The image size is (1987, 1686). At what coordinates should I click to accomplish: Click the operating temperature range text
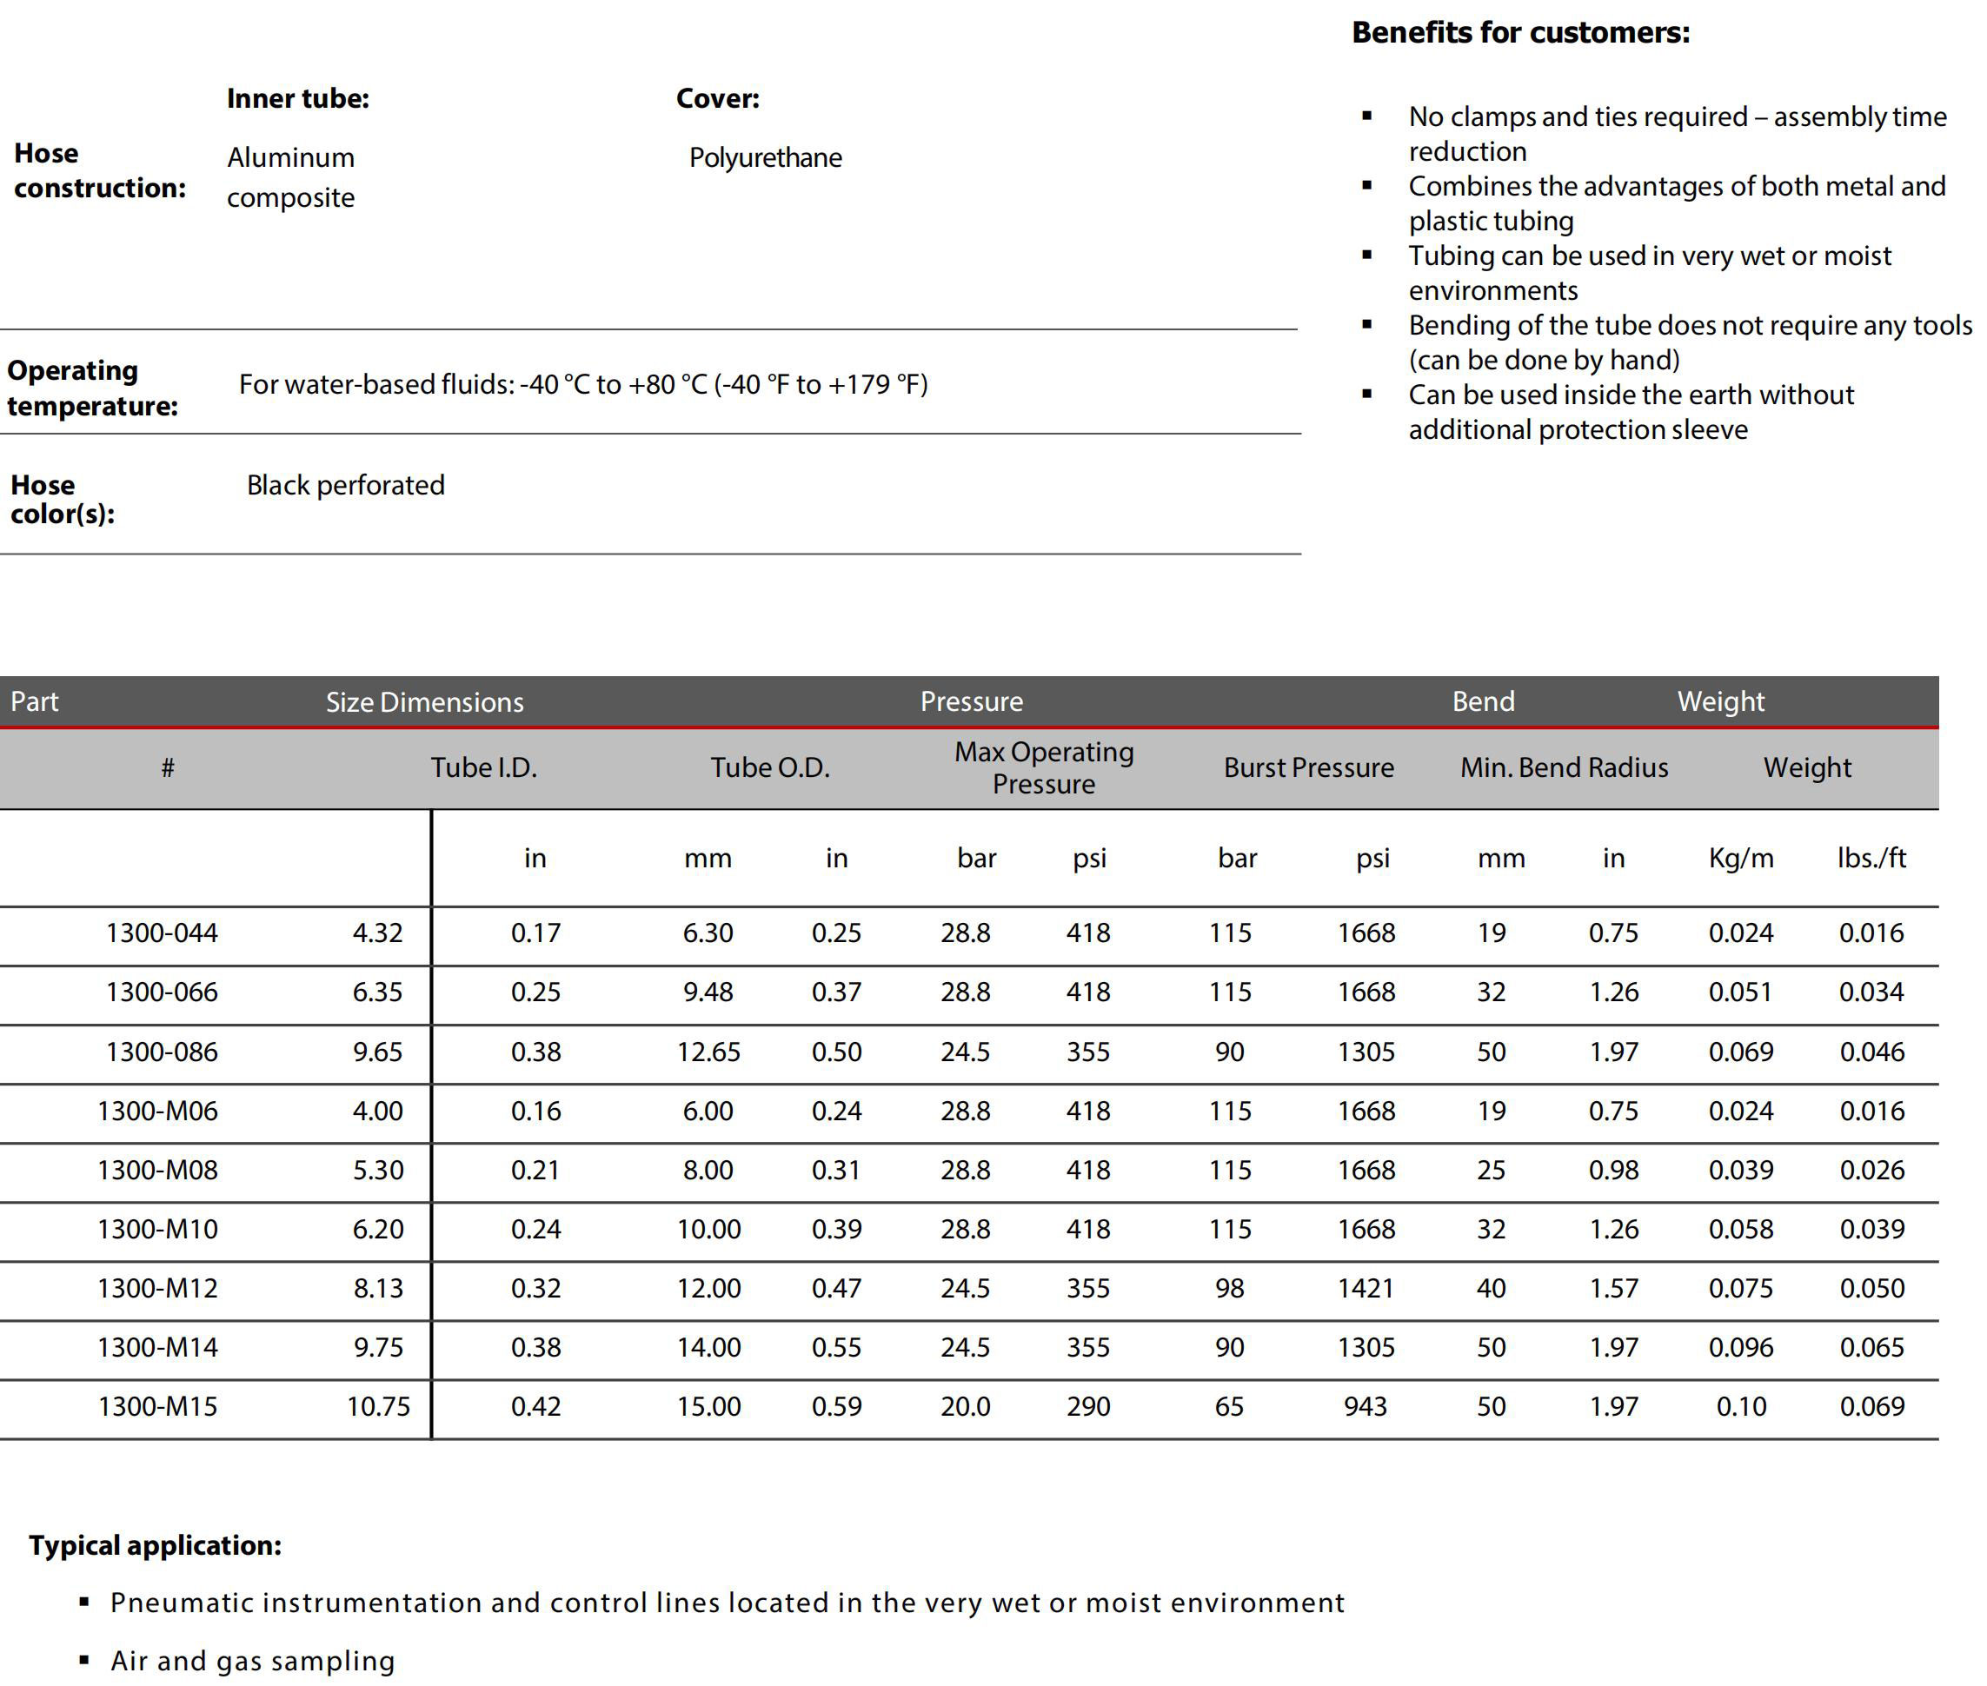583,384
